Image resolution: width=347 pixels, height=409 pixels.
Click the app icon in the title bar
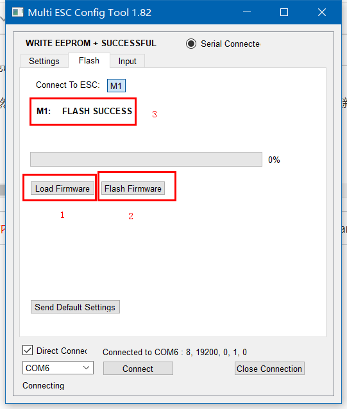point(17,12)
